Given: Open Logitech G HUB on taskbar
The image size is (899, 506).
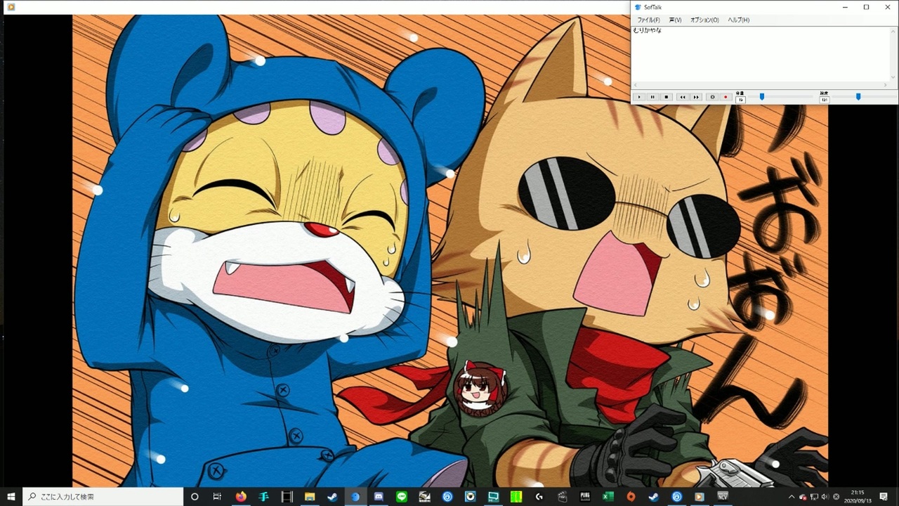Looking at the screenshot, I should coord(539,497).
